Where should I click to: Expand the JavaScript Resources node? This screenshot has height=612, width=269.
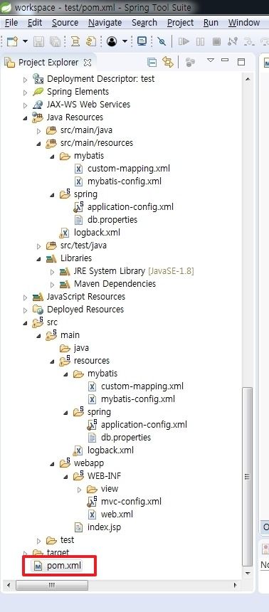26,297
